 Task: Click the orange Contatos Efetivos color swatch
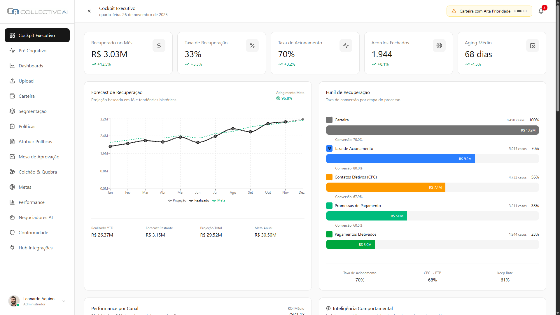tap(329, 177)
